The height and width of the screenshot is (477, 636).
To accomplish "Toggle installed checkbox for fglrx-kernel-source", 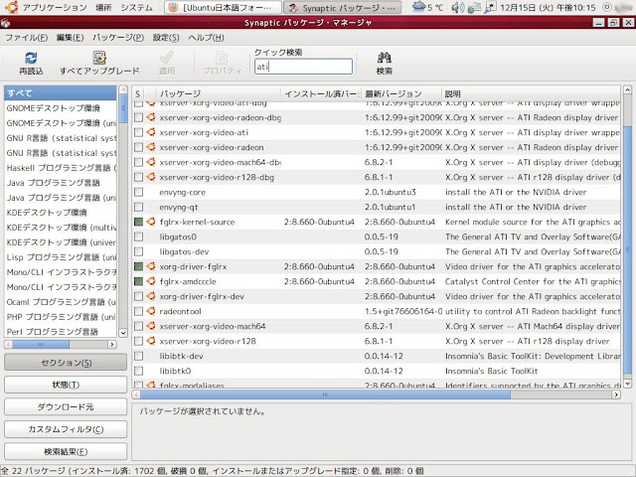I will tap(139, 222).
